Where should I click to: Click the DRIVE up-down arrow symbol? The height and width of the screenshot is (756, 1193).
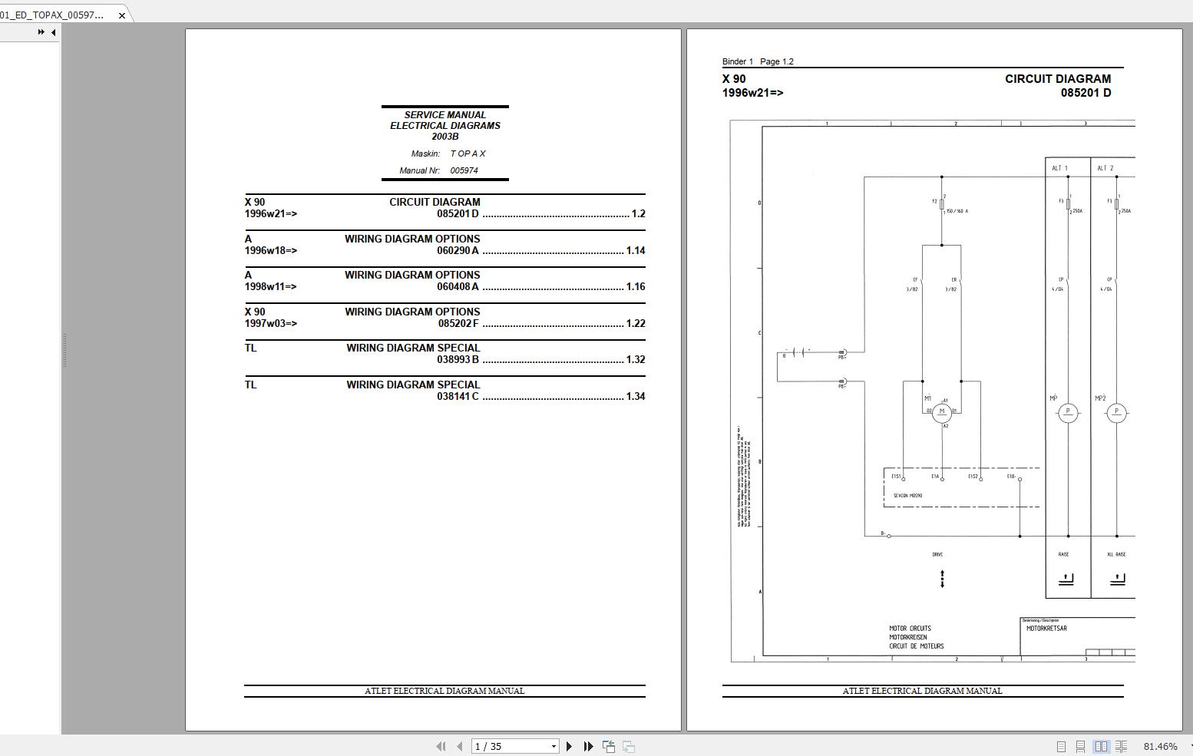point(942,579)
